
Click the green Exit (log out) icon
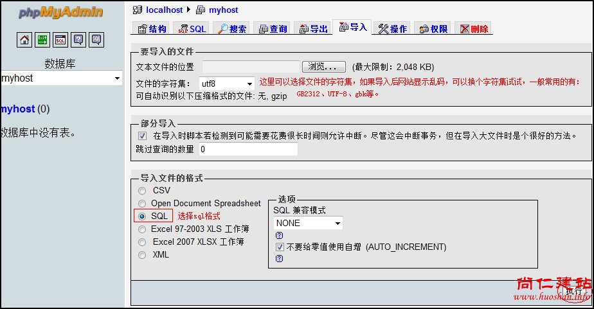[42, 40]
